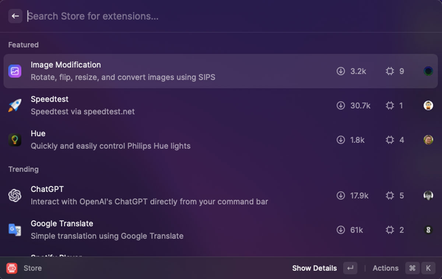Click the Google Translate extension icon
This screenshot has width=442, height=279.
15,230
